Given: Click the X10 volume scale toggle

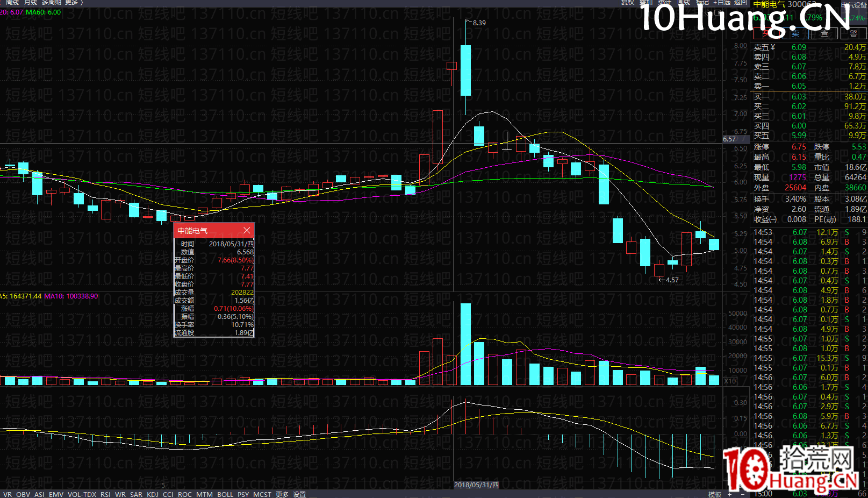Looking at the screenshot, I should 730,381.
